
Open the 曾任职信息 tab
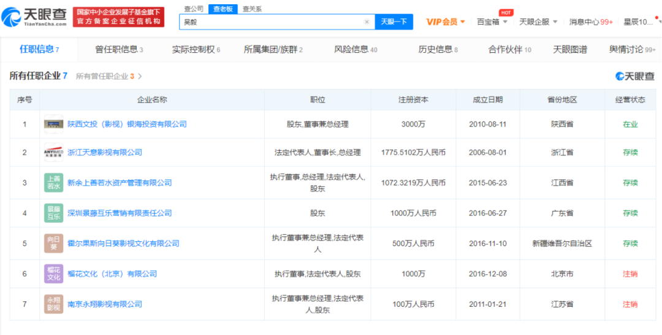tap(119, 50)
